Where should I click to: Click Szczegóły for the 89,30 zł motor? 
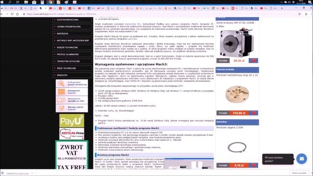(x=223, y=61)
